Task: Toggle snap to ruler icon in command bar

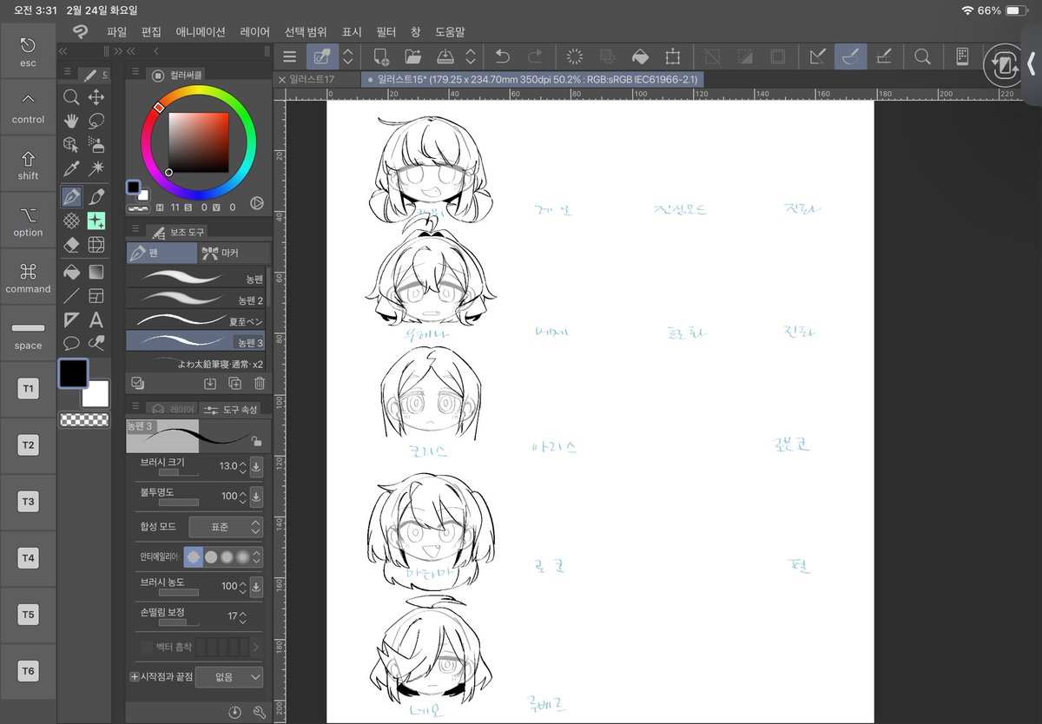Action: pyautogui.click(x=817, y=56)
